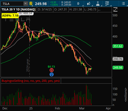Image resolution: width=128 pixels, height=111 pixels.
Task: Open the list menu icon at top right
Action: click(123, 4)
